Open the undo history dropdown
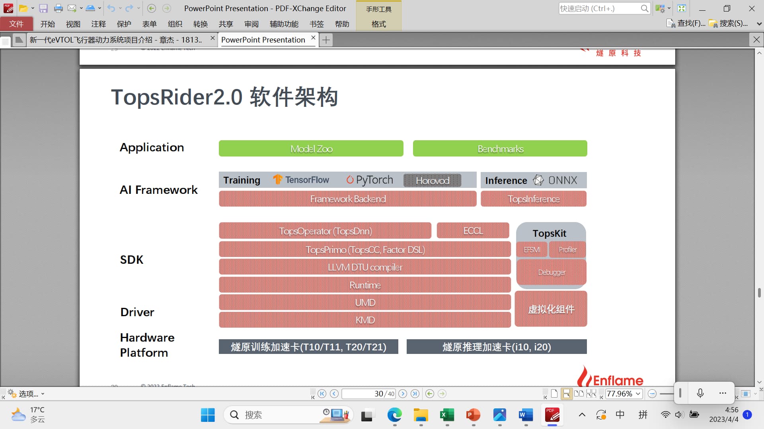The height and width of the screenshot is (429, 764). click(x=120, y=8)
